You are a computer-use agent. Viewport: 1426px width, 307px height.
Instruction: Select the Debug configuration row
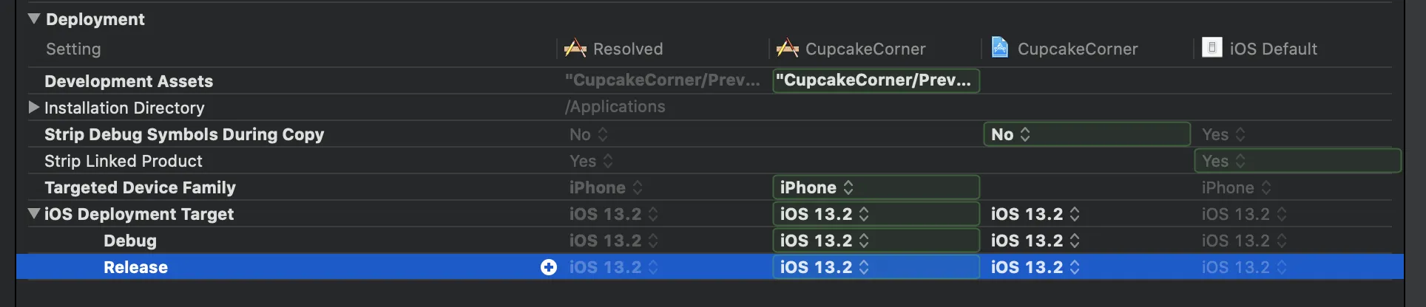(x=130, y=241)
